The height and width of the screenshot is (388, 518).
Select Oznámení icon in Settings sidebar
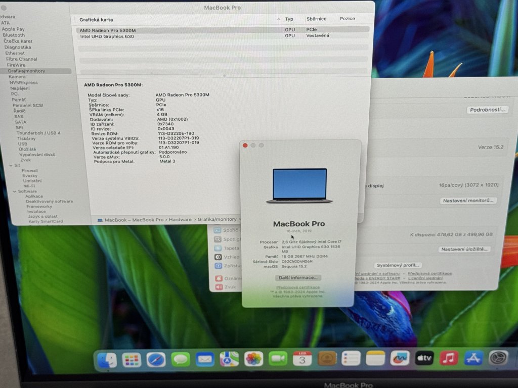pos(219,278)
